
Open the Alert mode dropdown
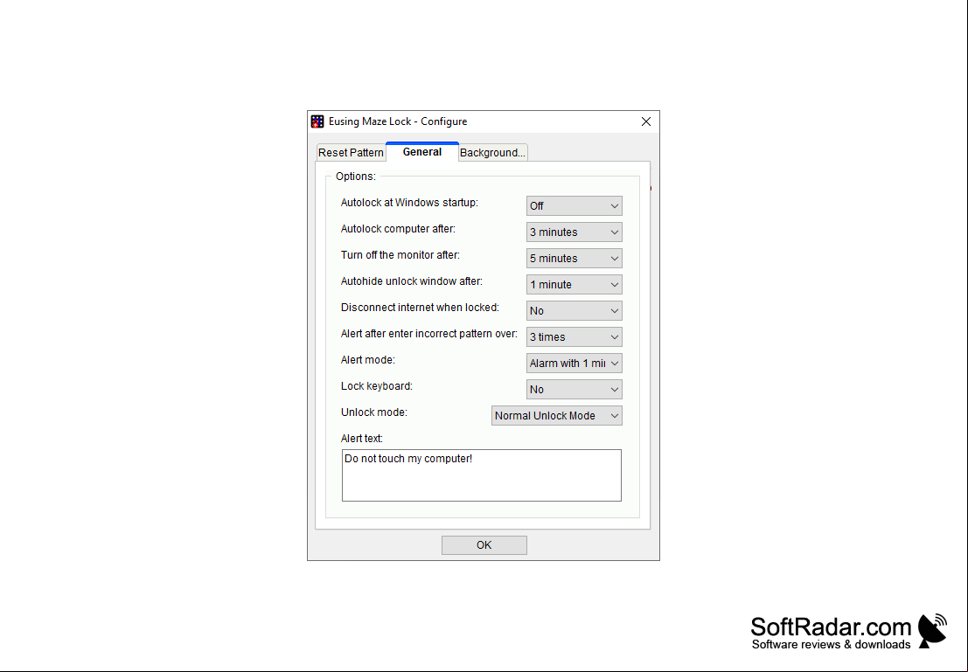click(575, 364)
